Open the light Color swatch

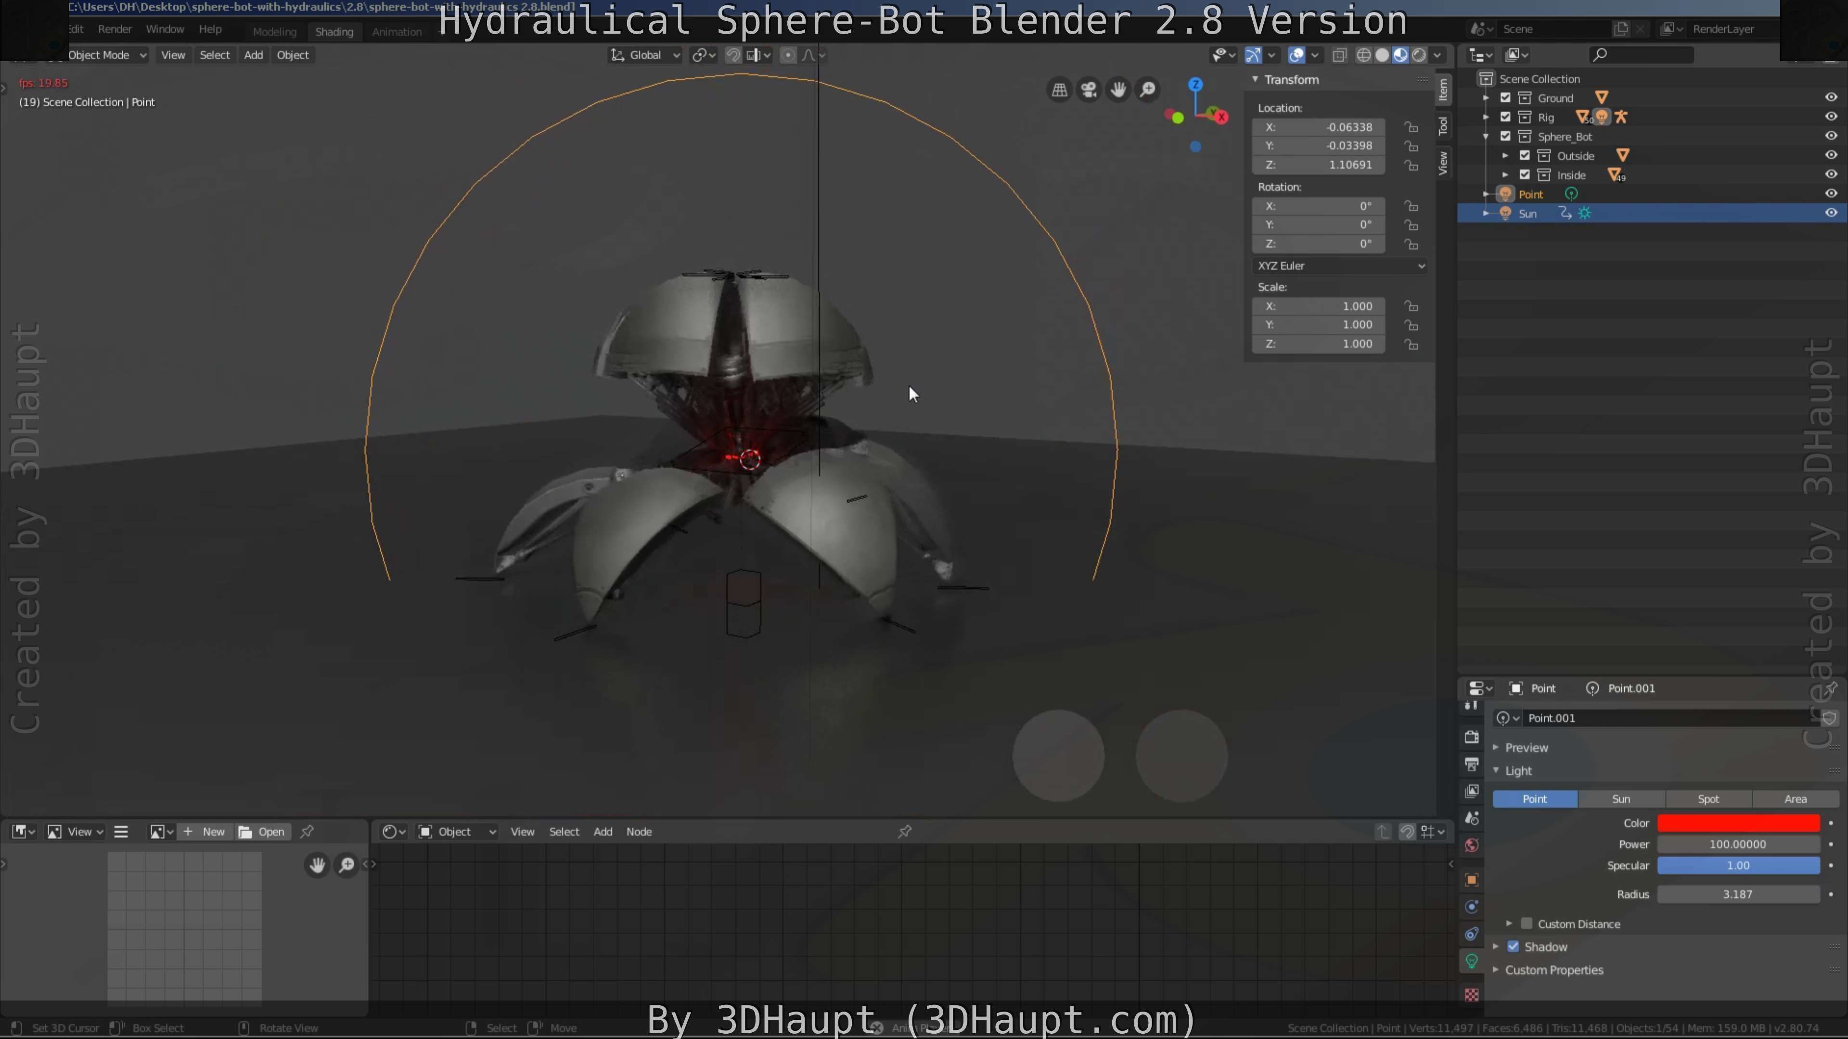[x=1738, y=823]
